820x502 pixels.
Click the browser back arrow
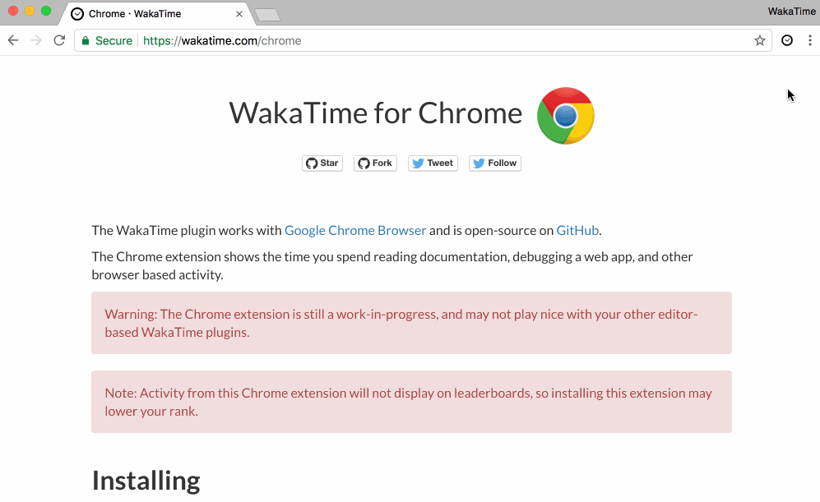(13, 40)
